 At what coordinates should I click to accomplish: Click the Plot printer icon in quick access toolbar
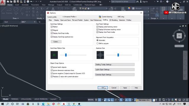pyautogui.click(x=28, y=1)
